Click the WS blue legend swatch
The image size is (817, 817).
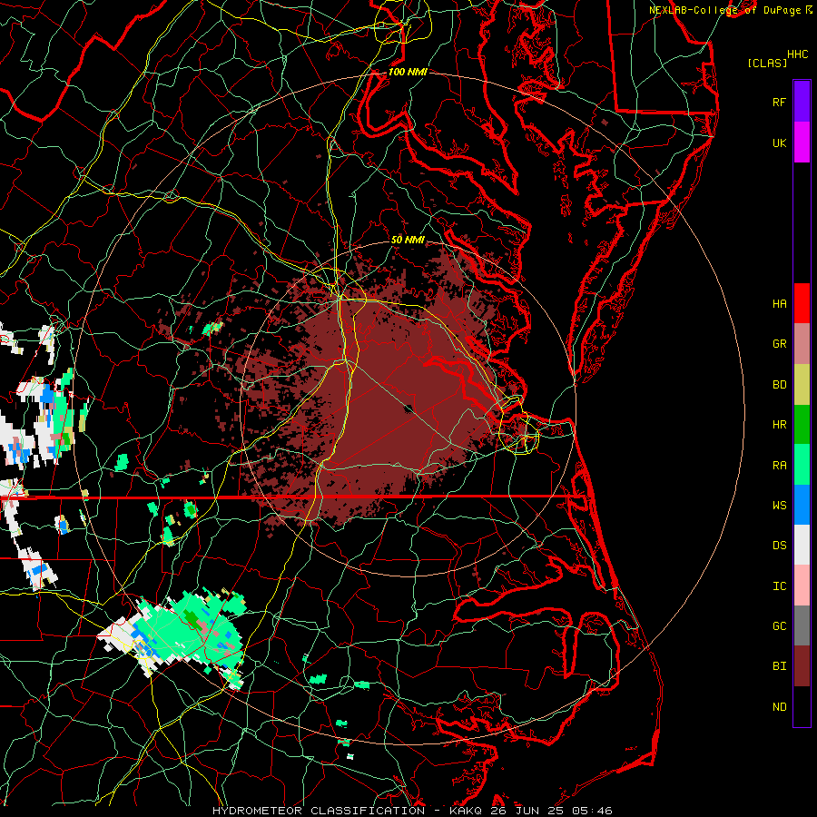802,505
